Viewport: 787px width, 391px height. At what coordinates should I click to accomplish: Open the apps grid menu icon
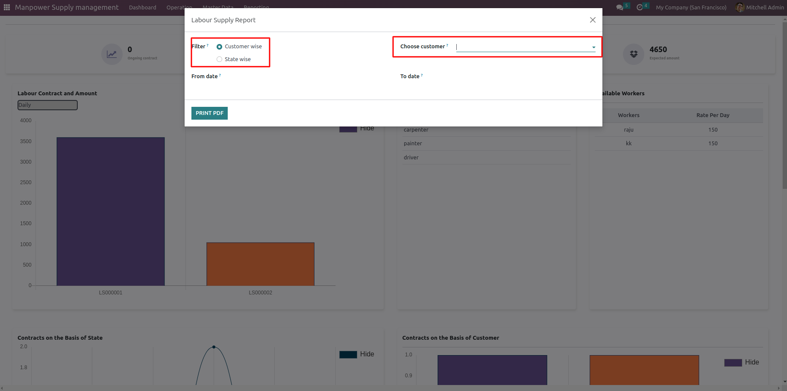7,7
